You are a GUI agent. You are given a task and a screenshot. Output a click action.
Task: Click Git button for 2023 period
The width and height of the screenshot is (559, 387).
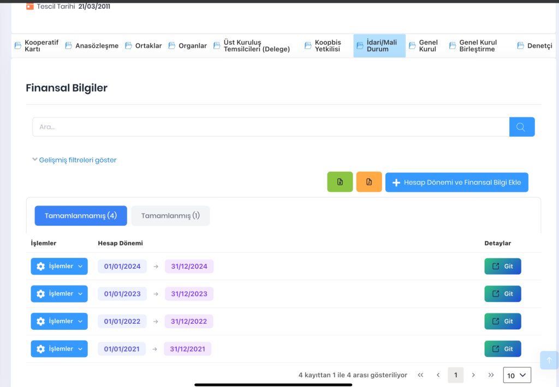(x=503, y=294)
